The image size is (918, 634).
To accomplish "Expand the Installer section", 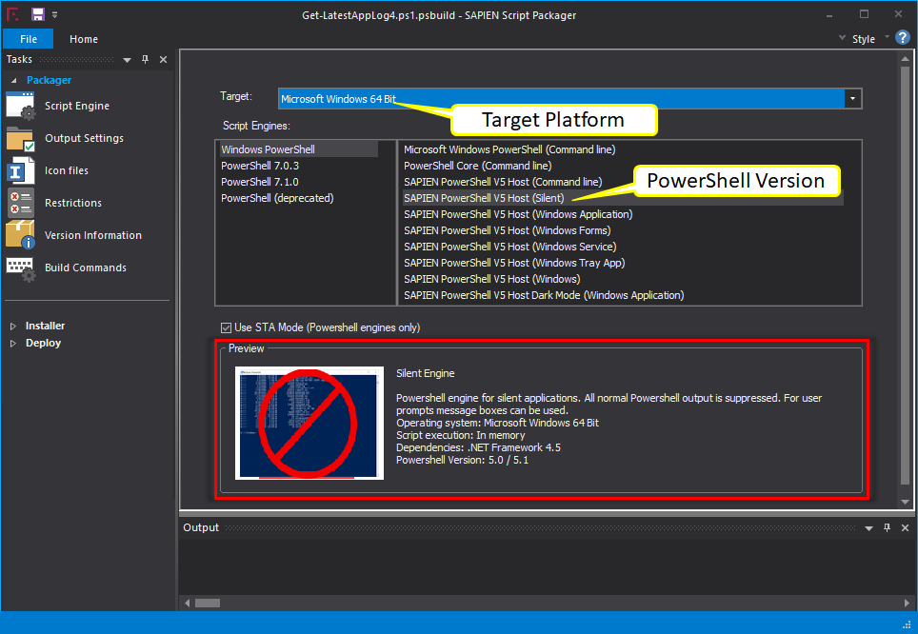I will coord(13,327).
